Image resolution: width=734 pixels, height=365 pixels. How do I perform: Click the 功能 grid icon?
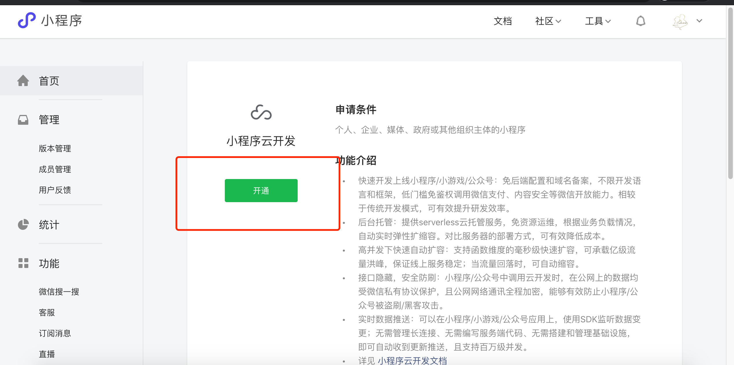pyautogui.click(x=23, y=263)
